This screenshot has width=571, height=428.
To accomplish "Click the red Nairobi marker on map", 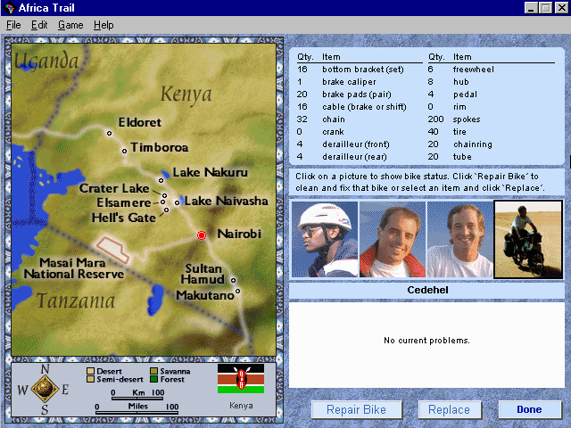I will [202, 235].
